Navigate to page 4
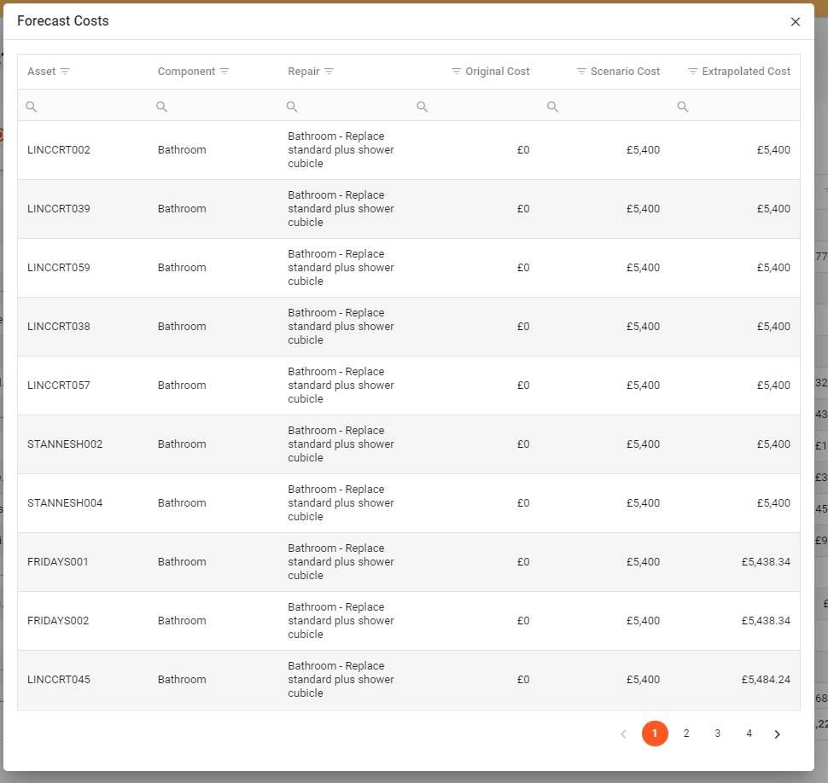Viewport: 828px width, 783px height. pos(749,734)
